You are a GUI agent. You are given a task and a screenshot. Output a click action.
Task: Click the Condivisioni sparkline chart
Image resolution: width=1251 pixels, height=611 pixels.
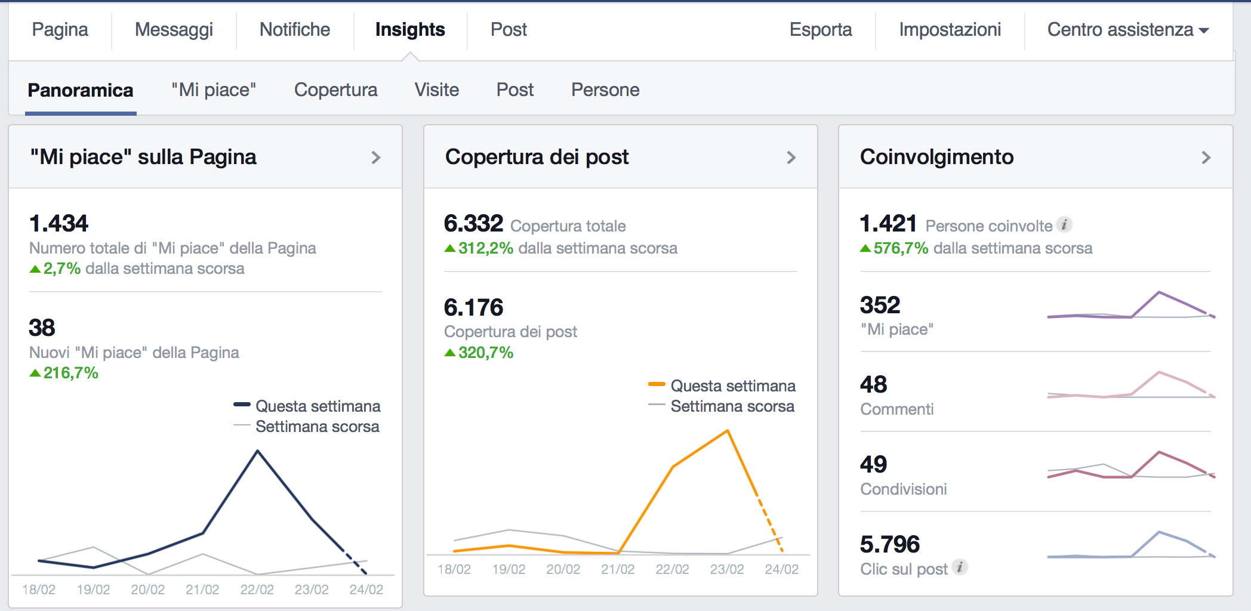point(1131,465)
